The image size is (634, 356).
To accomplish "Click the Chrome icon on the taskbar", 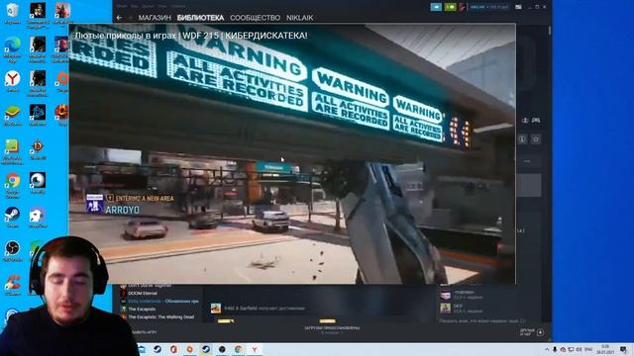I will pos(238,349).
